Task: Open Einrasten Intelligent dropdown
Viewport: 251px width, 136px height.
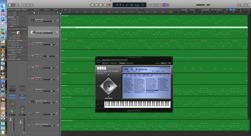Action: [194, 10]
